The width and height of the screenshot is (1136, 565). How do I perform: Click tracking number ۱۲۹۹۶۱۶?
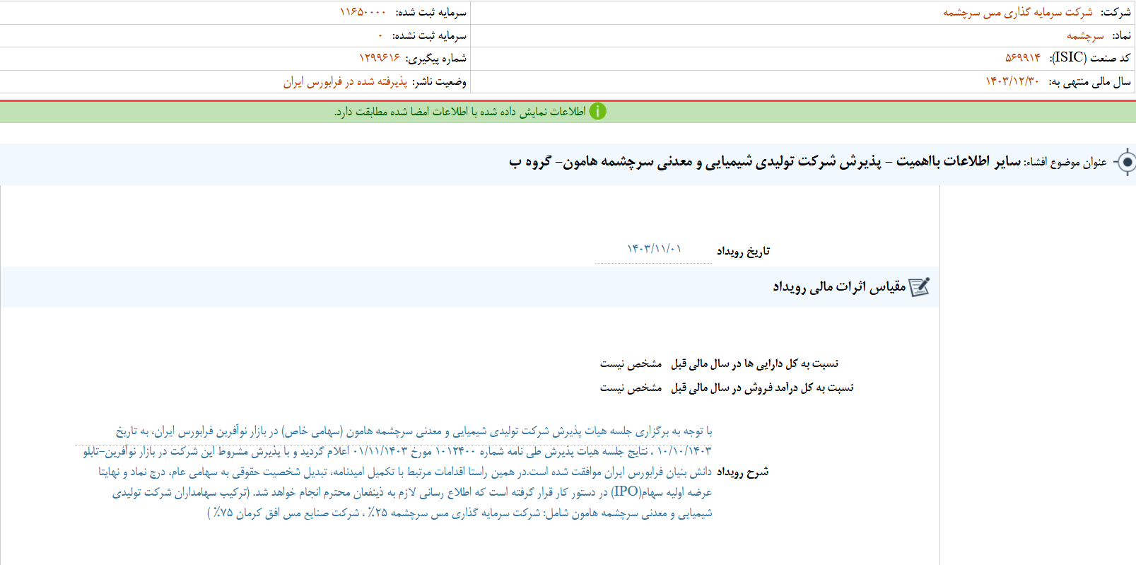click(380, 58)
